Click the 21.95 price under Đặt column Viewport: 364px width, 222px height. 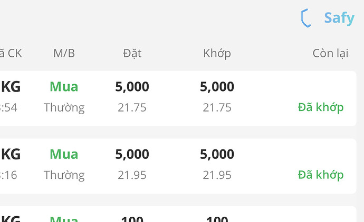(x=132, y=175)
